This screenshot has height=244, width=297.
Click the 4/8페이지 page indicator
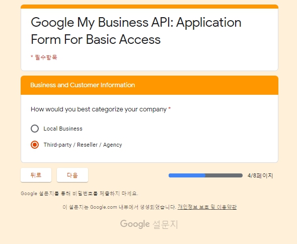tap(260, 176)
